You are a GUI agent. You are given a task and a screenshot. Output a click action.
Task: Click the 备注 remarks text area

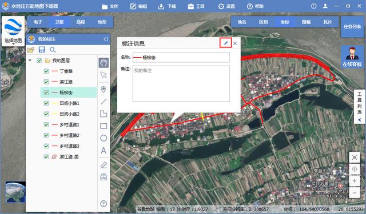(181, 83)
